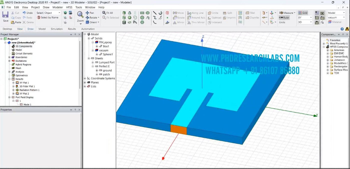The width and height of the screenshot is (350, 169).
Task: Close the Properties panel
Action: coord(79,110)
